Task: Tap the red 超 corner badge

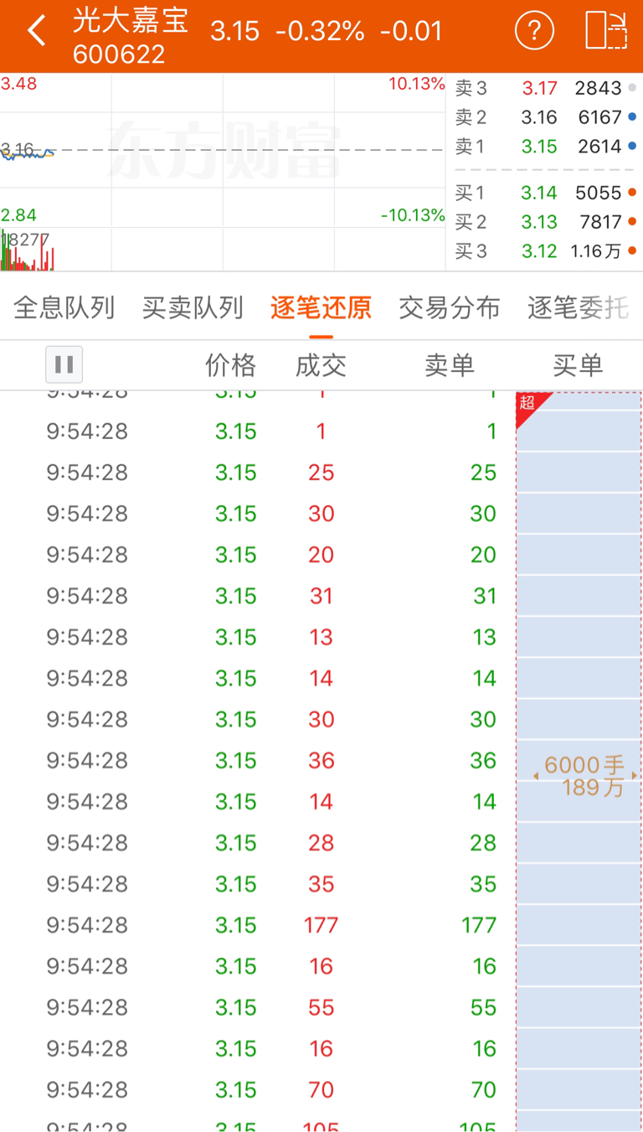Action: coord(530,405)
